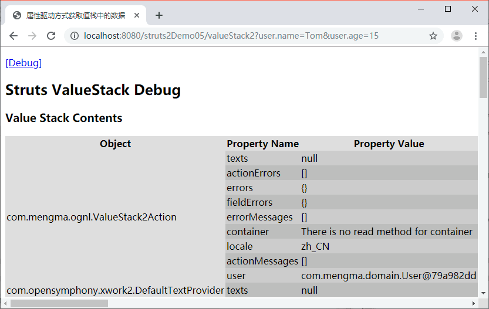Minimize the browser window

coord(421,9)
